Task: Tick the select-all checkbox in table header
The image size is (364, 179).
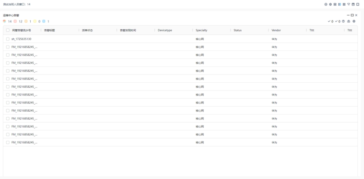Action: pyautogui.click(x=8, y=30)
